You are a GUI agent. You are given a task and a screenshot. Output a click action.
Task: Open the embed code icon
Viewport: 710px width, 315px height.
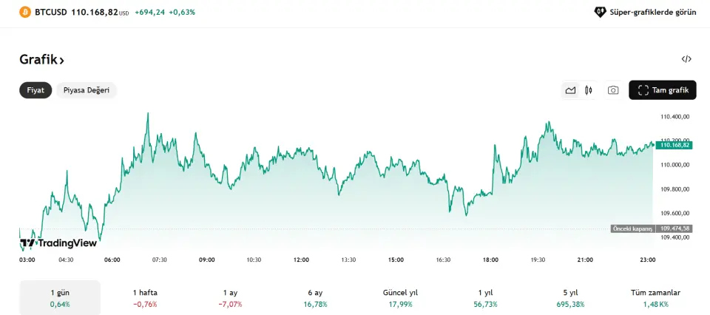686,59
